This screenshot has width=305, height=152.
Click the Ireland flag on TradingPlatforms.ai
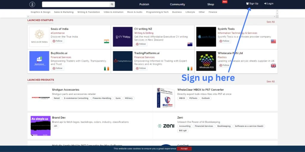[x=190, y=69]
